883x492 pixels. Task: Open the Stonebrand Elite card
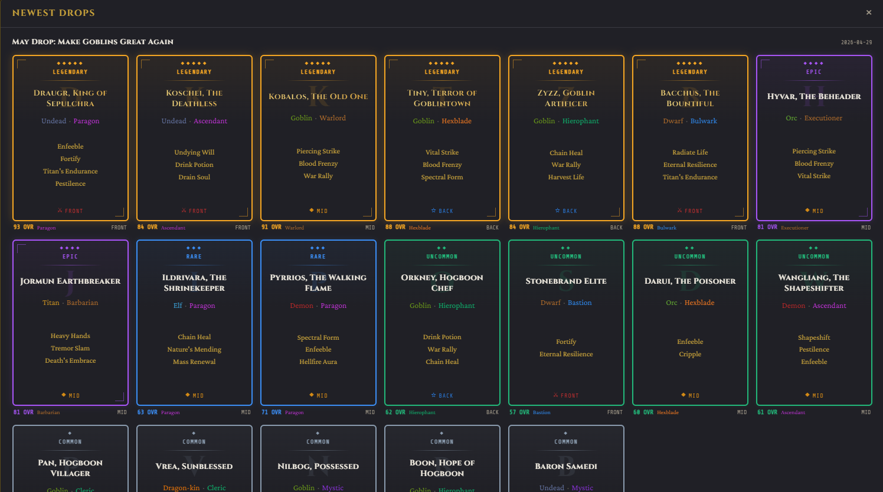pos(566,323)
